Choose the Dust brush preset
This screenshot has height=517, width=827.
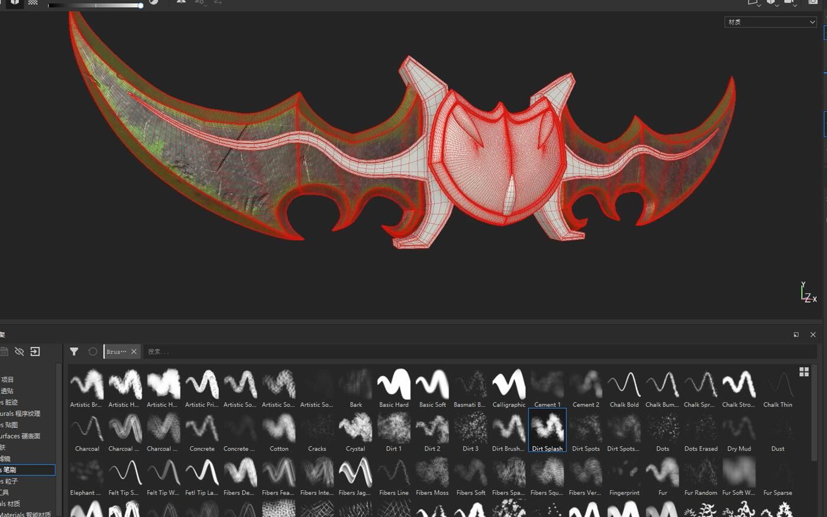click(778, 432)
